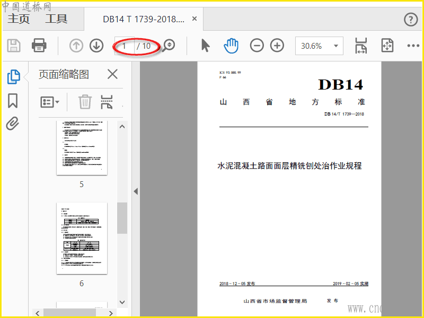The height and width of the screenshot is (318, 424).
Task: Click the Save file icon
Action: click(14, 46)
